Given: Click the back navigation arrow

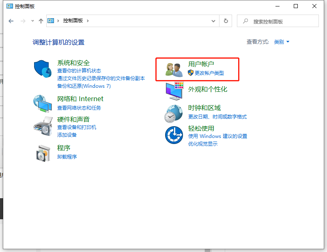Looking at the screenshot, I should point(11,21).
